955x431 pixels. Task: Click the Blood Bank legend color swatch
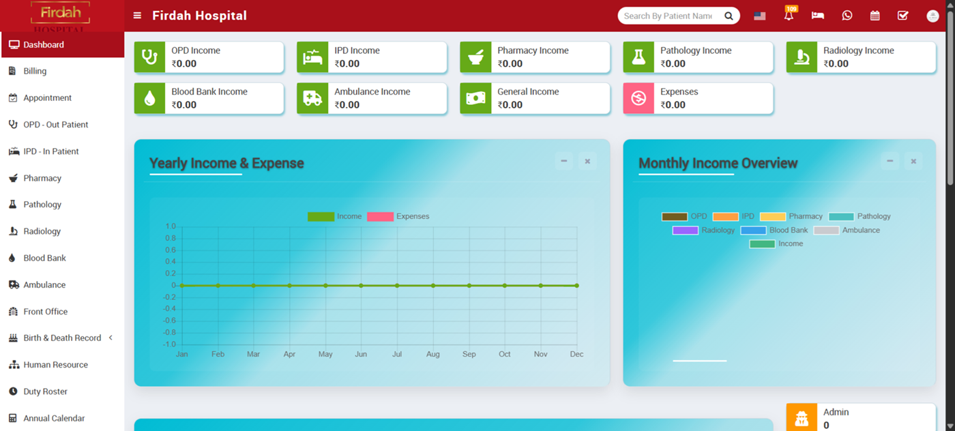pyautogui.click(x=753, y=231)
